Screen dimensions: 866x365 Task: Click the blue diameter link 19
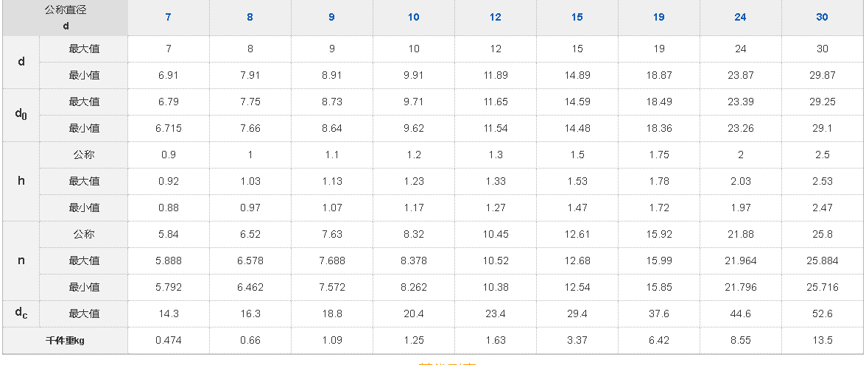coord(659,17)
